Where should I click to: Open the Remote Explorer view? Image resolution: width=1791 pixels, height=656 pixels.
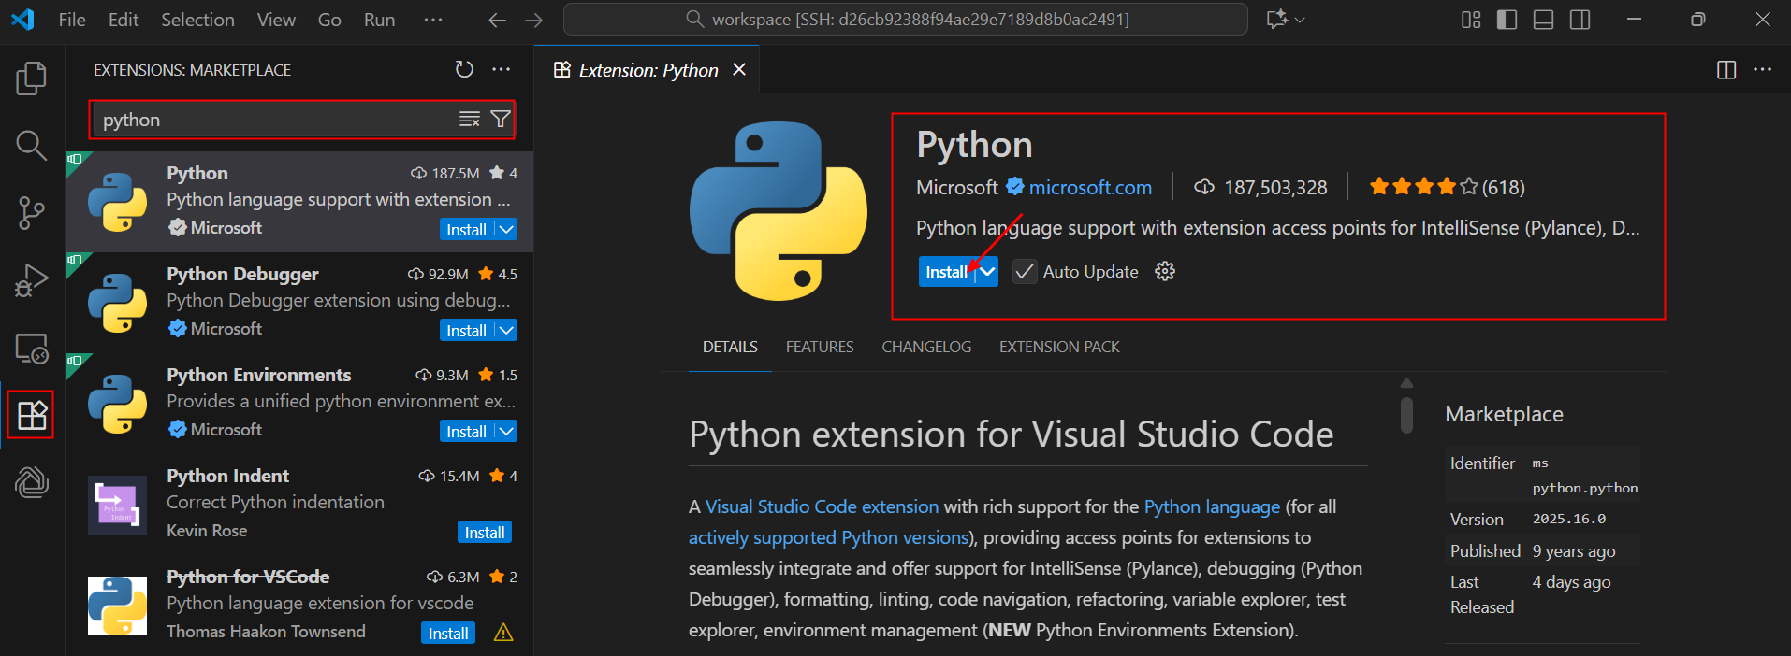[x=31, y=349]
